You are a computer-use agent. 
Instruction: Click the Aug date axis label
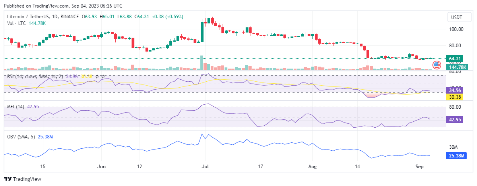[x=312, y=167]
